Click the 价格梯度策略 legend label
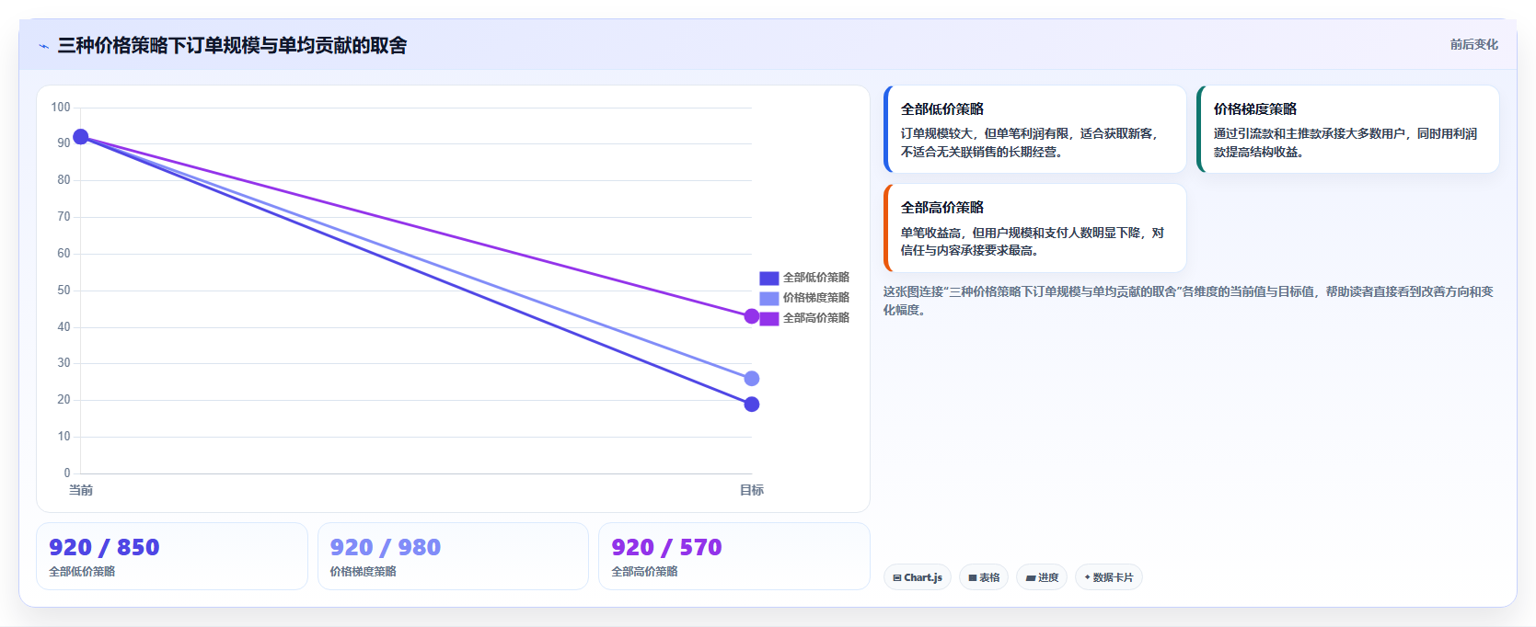The image size is (1536, 627). pyautogui.click(x=816, y=298)
